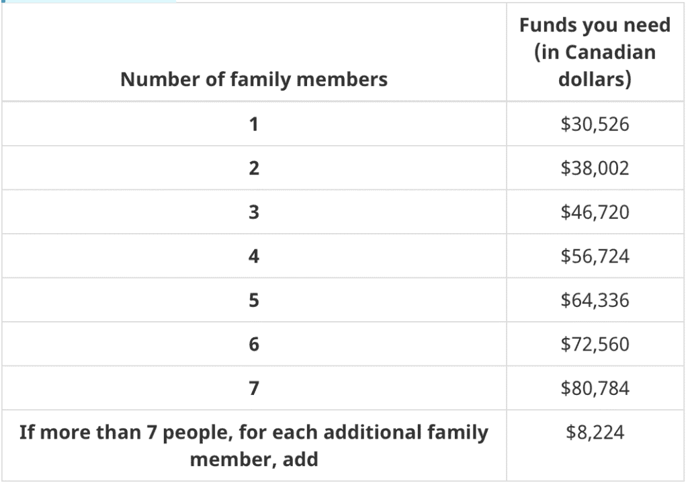The width and height of the screenshot is (688, 483).
Task: Select the family size 1 cell
Action: pos(254,124)
